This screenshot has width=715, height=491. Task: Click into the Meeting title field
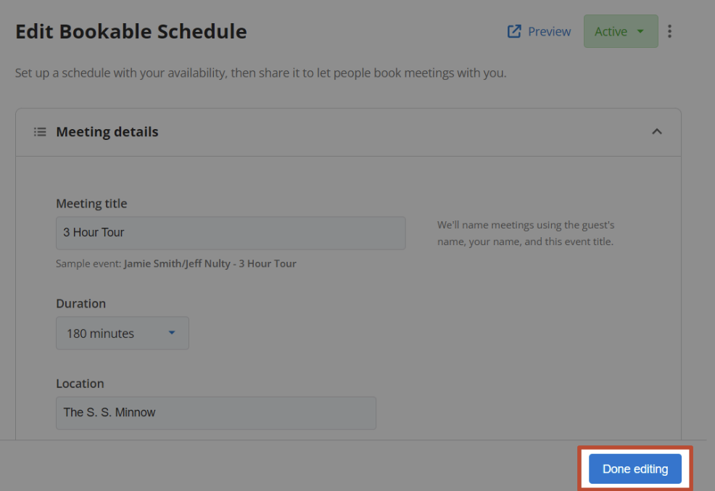coord(231,233)
